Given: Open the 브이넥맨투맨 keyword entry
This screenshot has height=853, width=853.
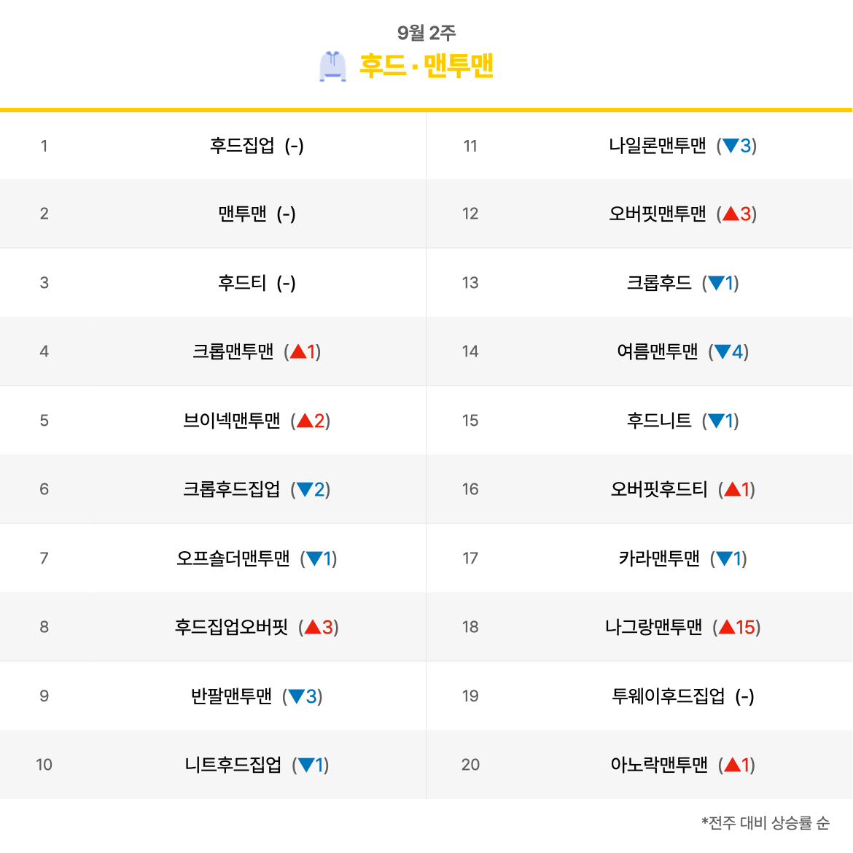Looking at the screenshot, I should [232, 421].
